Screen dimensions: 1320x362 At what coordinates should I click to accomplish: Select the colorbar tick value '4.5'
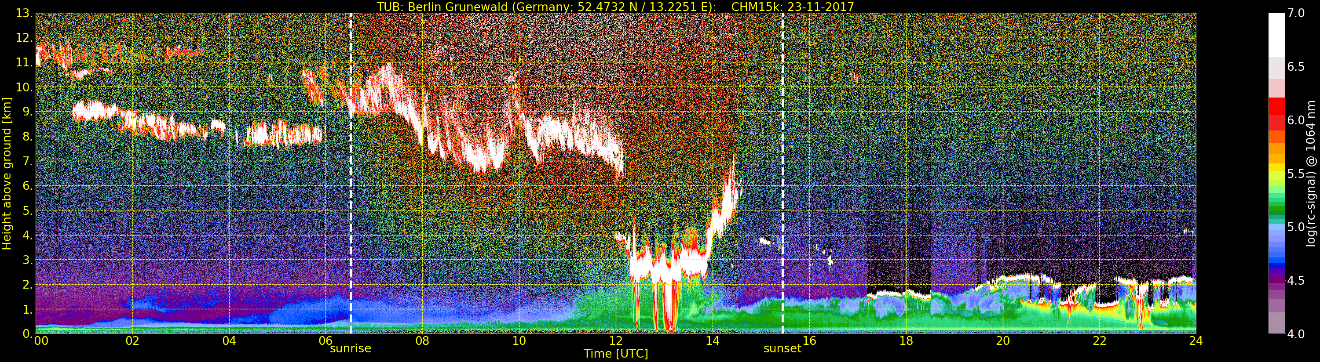tap(1296, 280)
